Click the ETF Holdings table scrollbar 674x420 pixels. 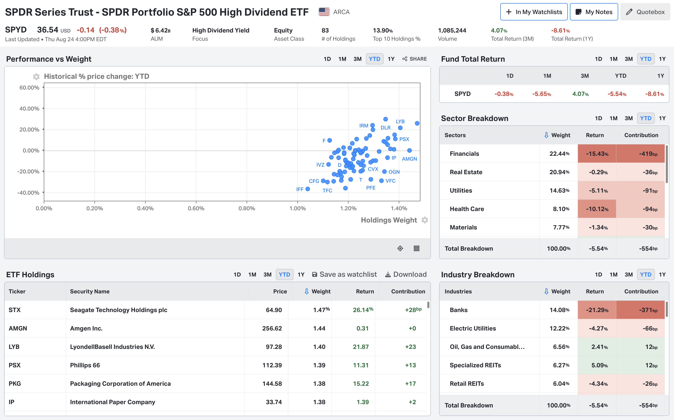pyautogui.click(x=428, y=305)
